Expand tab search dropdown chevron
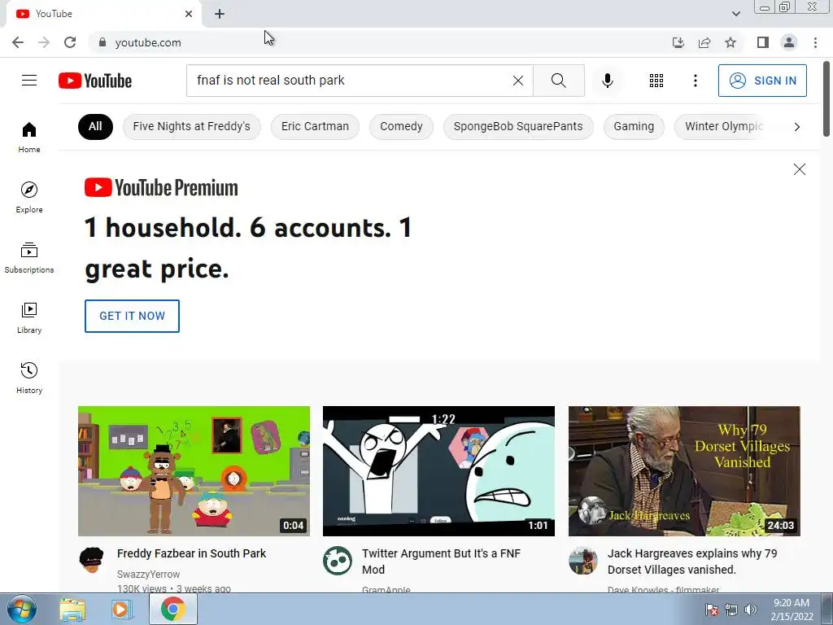This screenshot has height=625, width=833. tap(735, 14)
